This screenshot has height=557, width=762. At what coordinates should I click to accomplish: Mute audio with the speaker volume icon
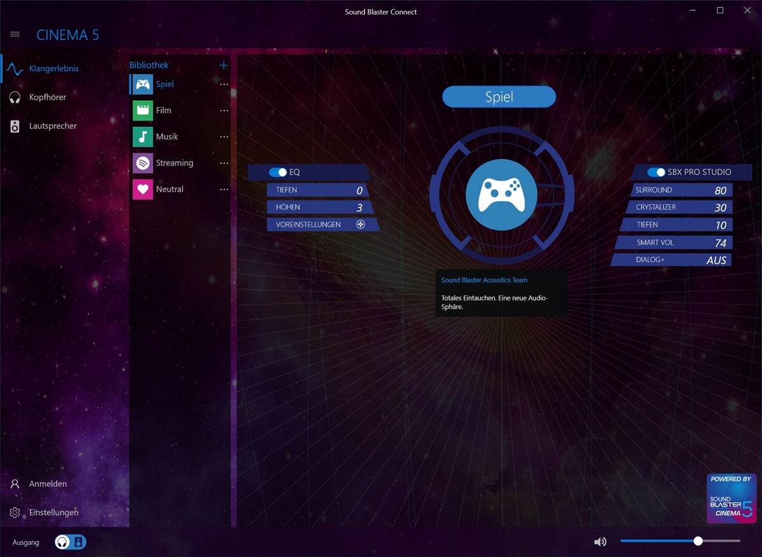(x=600, y=542)
